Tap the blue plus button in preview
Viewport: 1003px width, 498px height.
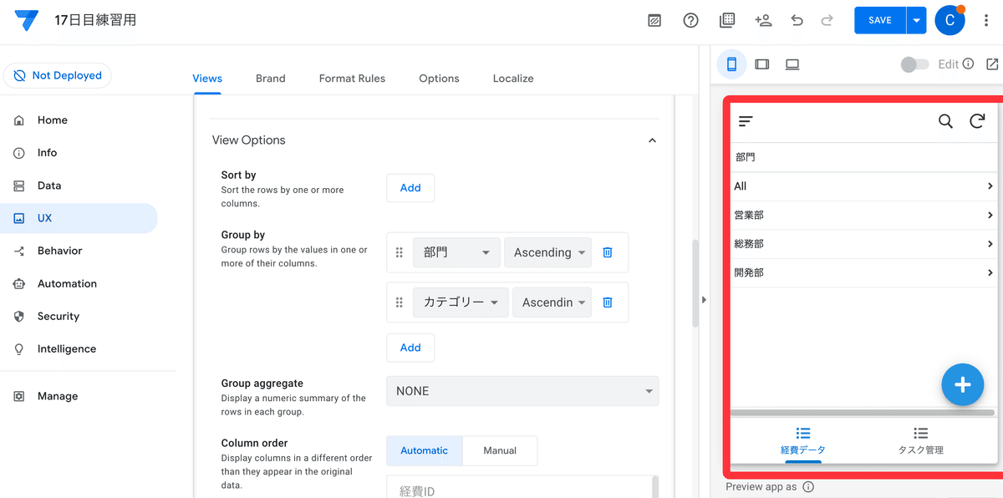click(x=962, y=384)
